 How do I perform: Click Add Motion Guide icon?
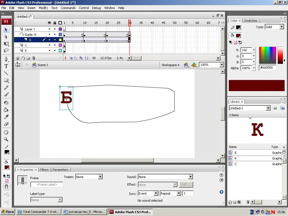click(x=23, y=58)
